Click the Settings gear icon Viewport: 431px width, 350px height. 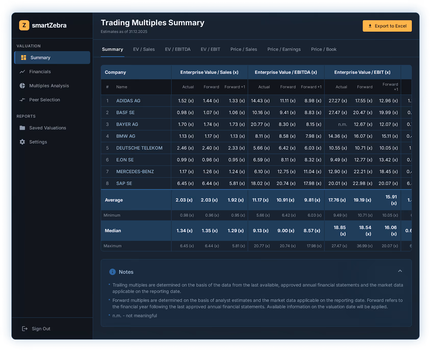(22, 142)
